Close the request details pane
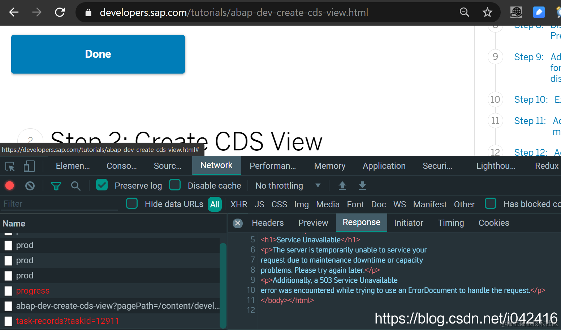 (238, 223)
